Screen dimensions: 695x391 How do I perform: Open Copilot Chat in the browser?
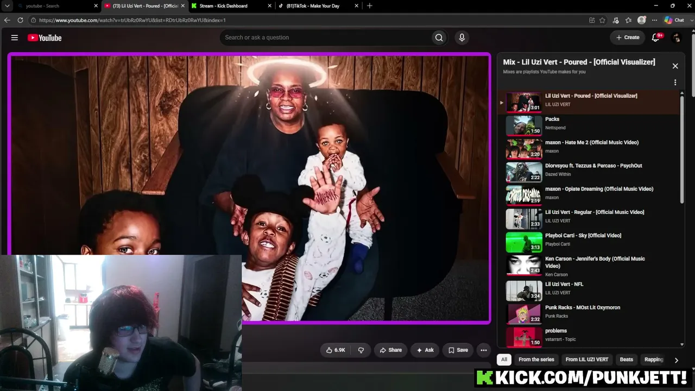675,20
